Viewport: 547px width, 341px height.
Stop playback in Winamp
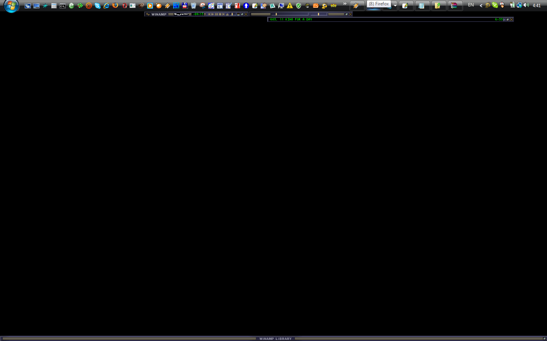(220, 14)
